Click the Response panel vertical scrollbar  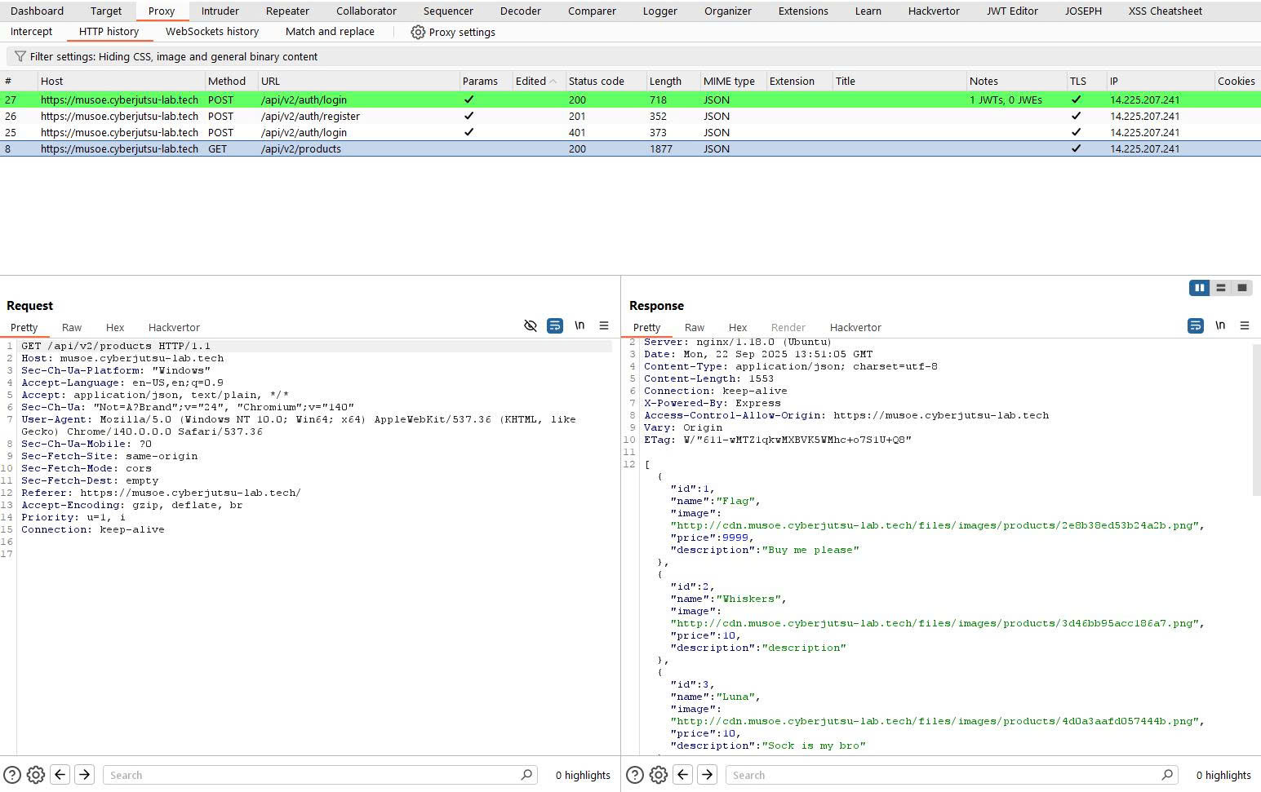coord(1256,419)
